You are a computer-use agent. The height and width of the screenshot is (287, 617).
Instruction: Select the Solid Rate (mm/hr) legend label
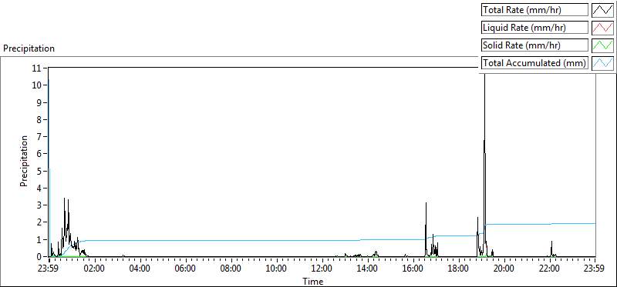click(x=534, y=45)
